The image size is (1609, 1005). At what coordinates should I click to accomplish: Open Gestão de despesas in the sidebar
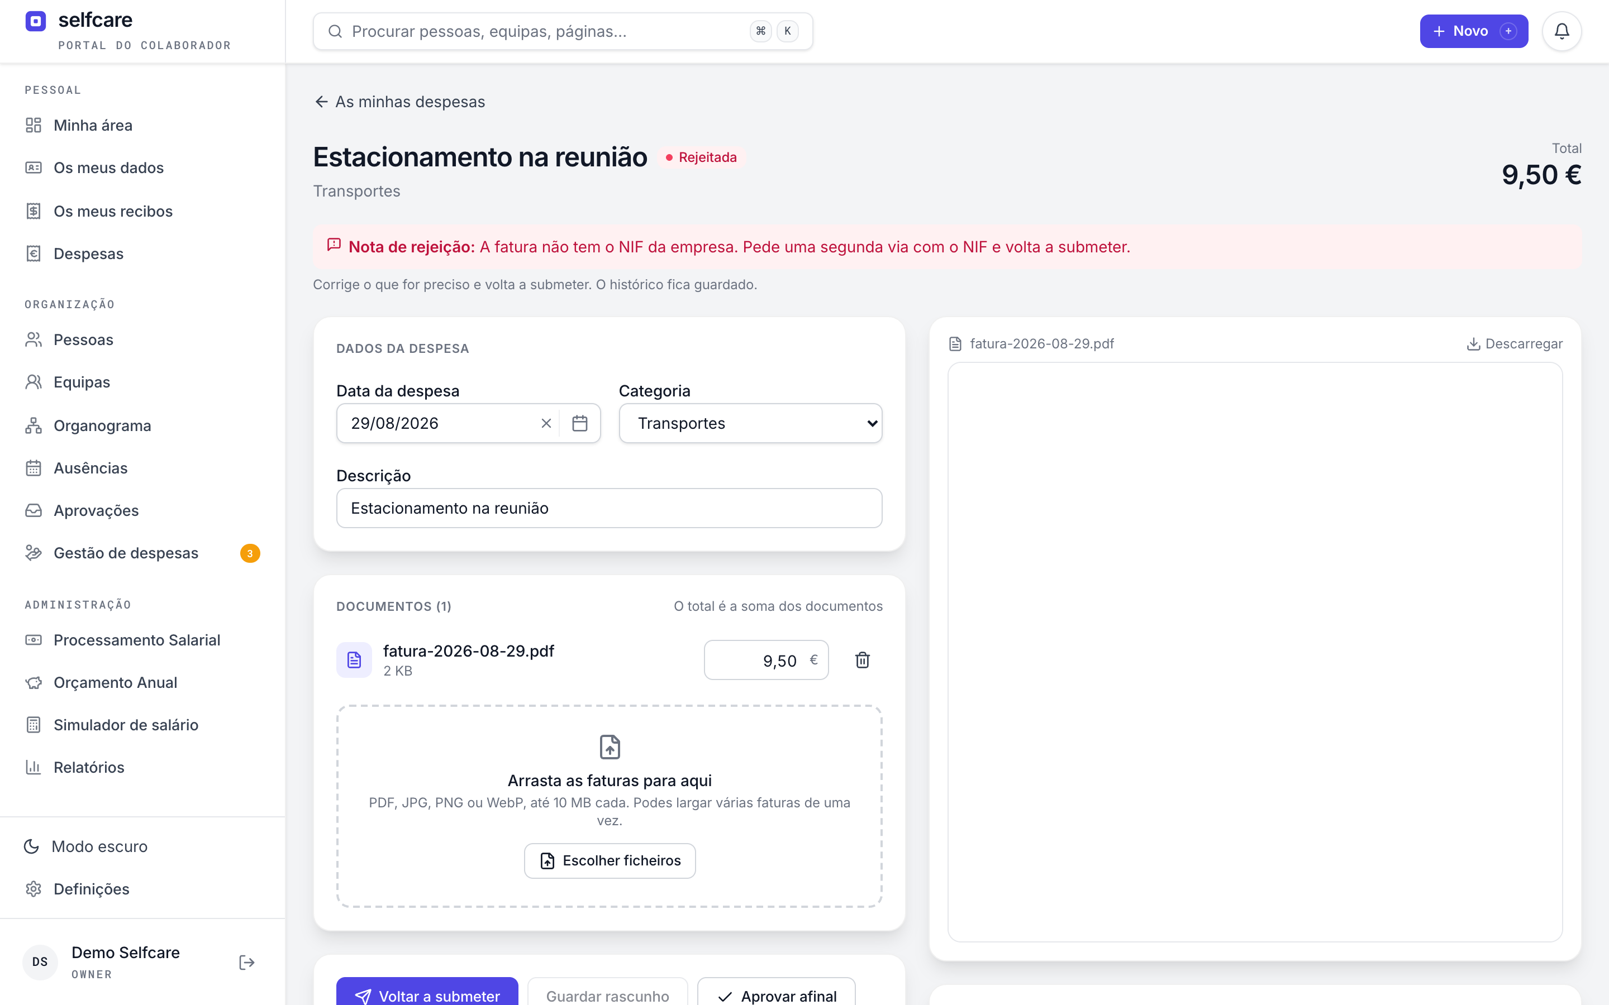pyautogui.click(x=142, y=553)
